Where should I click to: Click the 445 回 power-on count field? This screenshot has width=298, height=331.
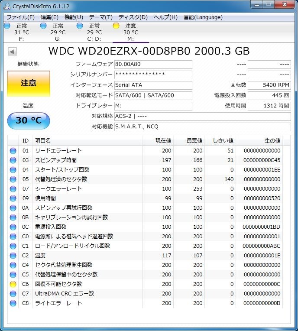tap(269, 95)
